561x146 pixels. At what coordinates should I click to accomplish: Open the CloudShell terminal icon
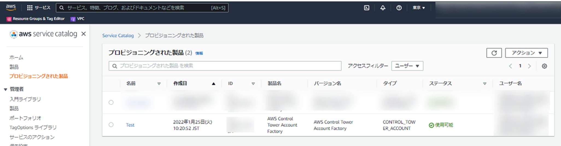367,8
